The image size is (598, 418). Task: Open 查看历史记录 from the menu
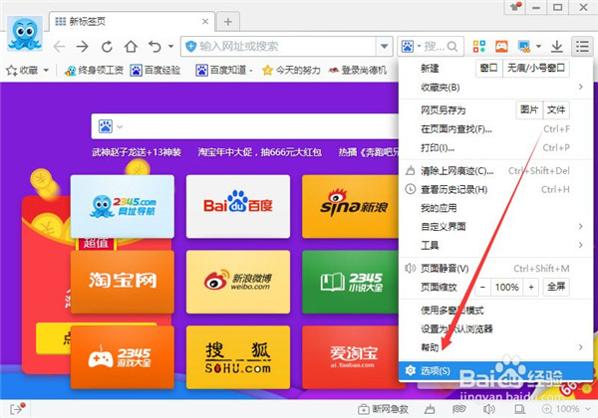(x=453, y=189)
